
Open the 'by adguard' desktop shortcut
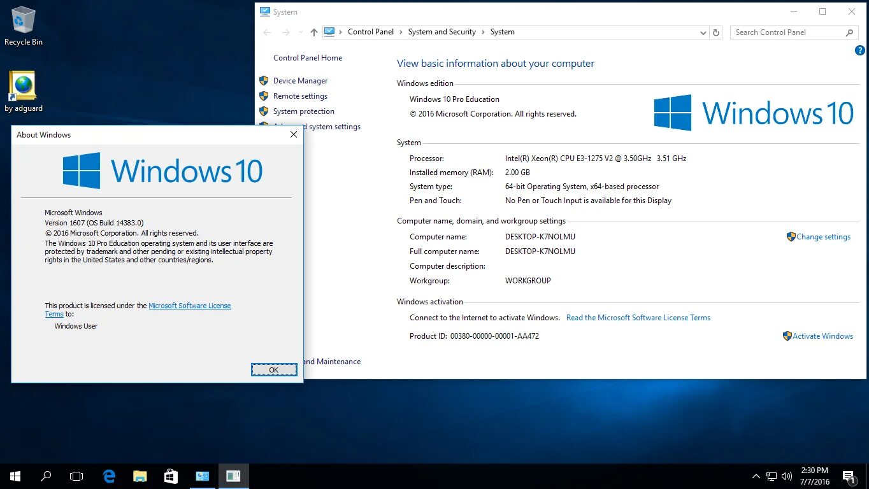[24, 92]
